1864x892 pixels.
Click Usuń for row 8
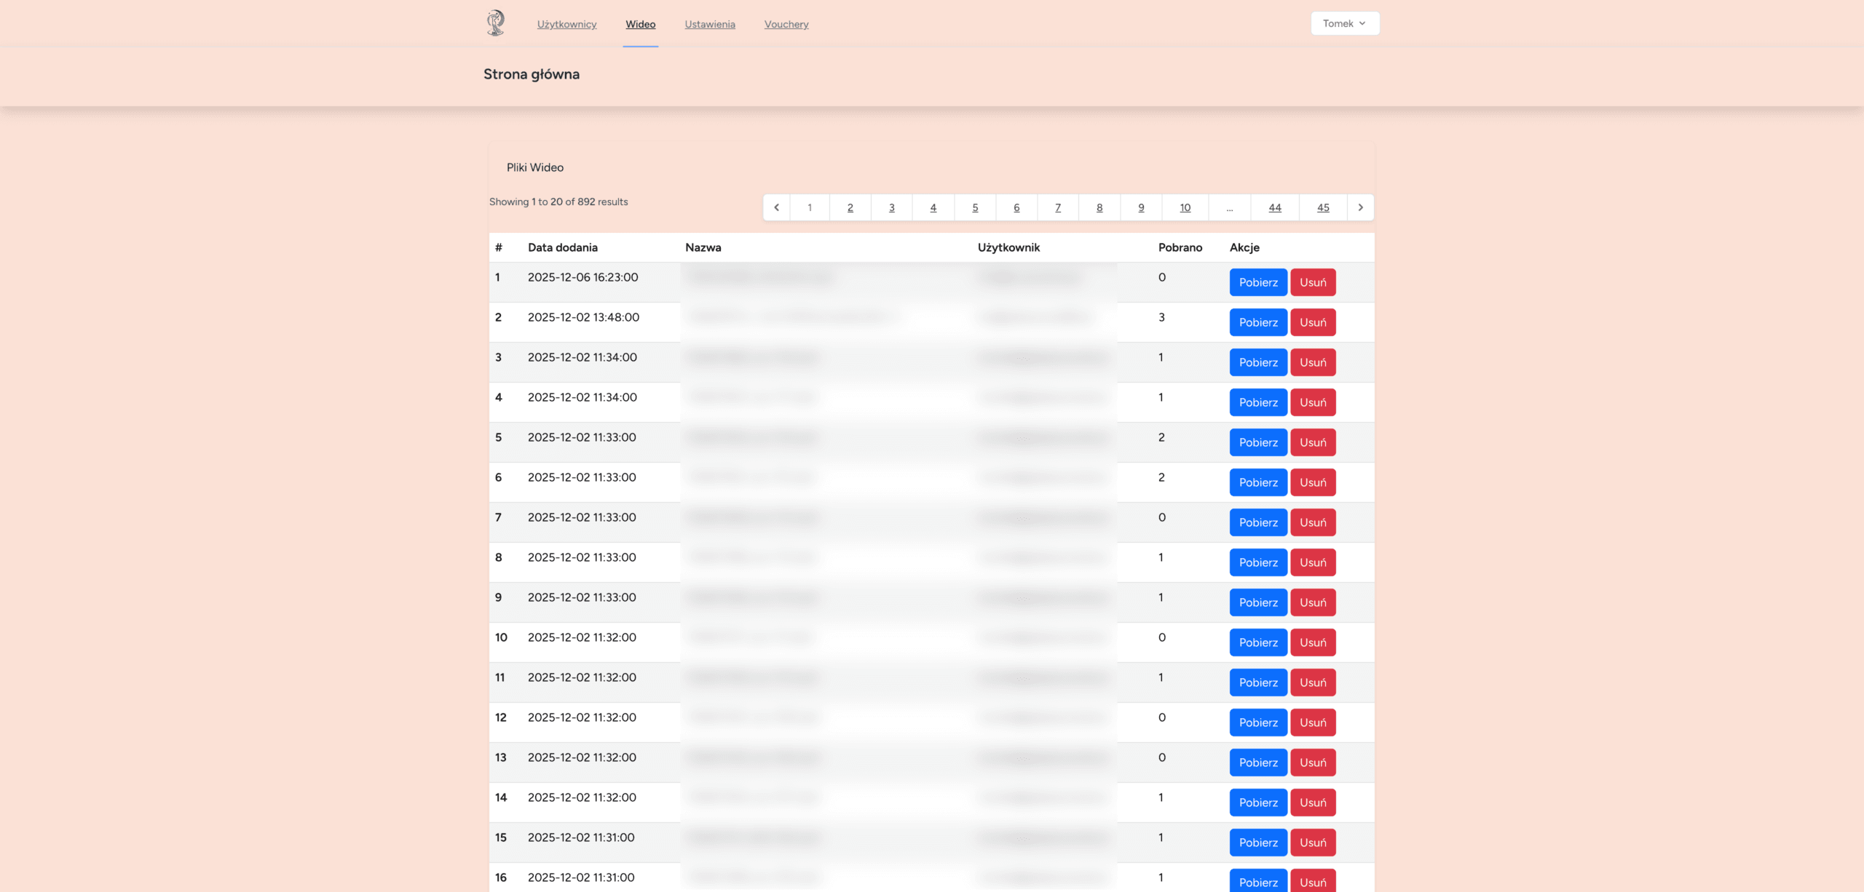[x=1312, y=562]
